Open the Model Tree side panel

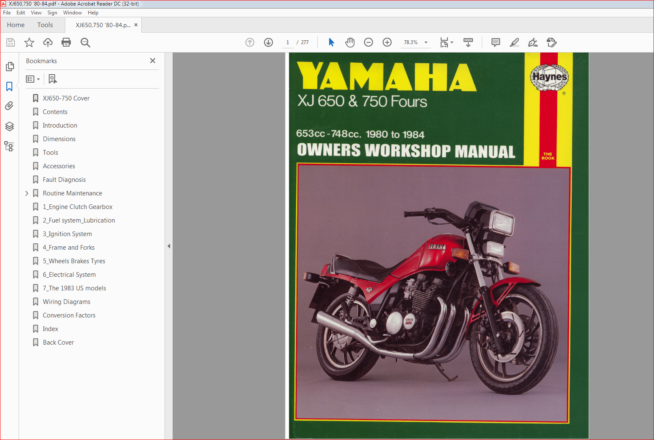9,147
